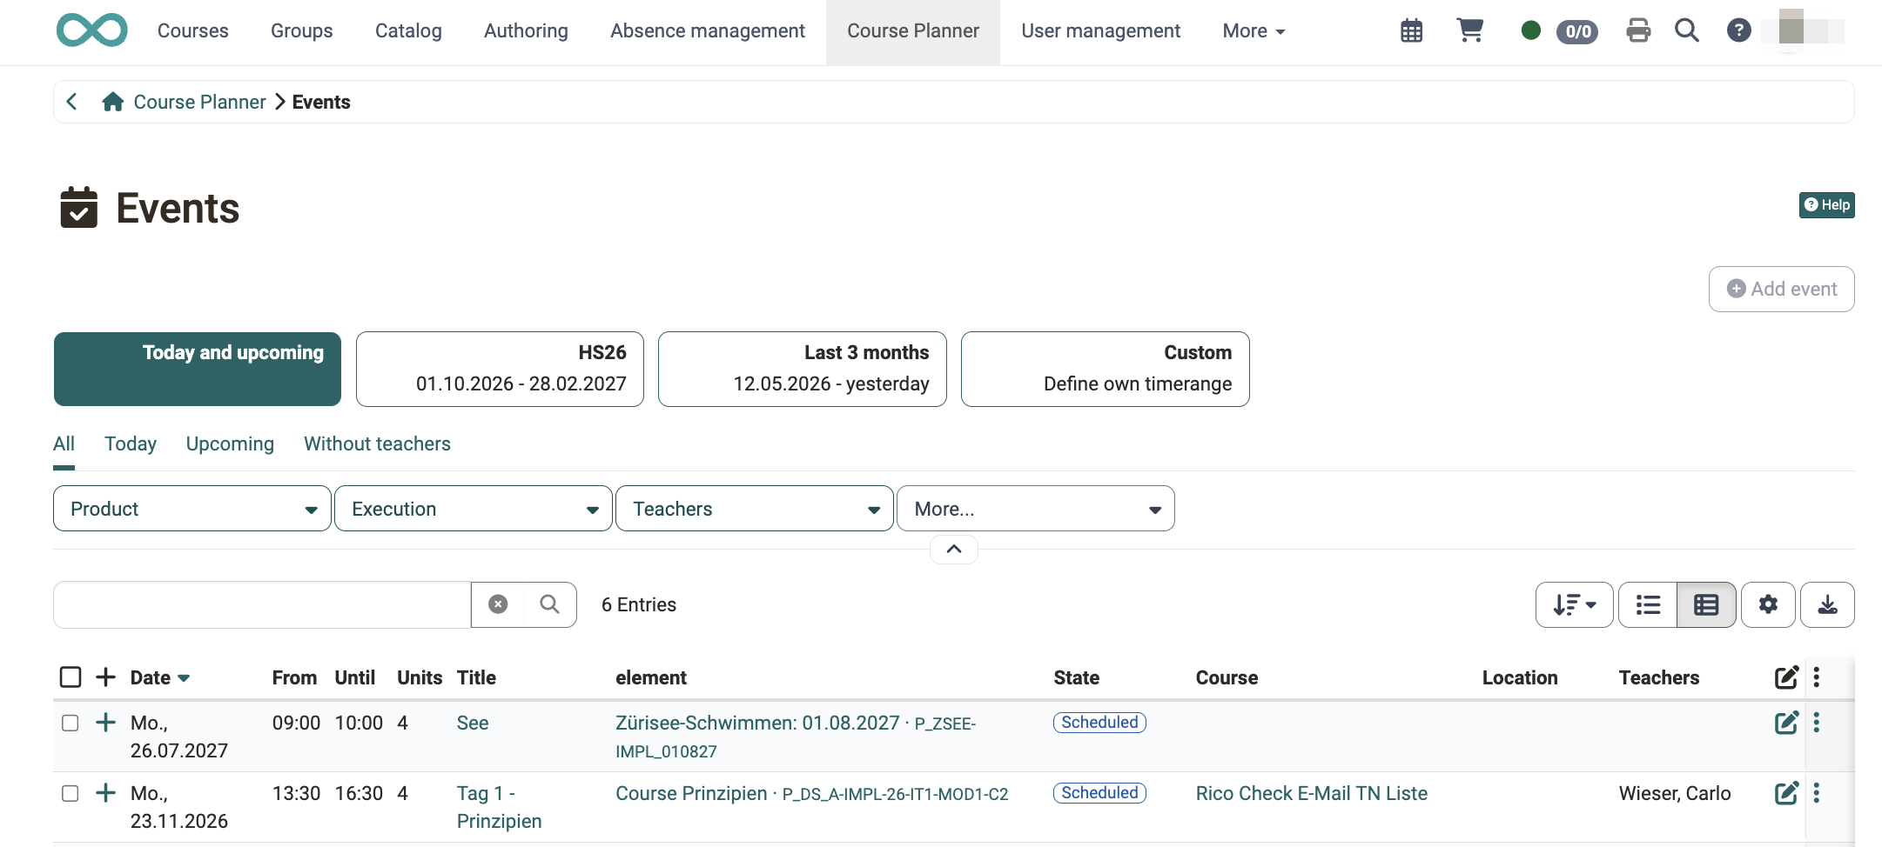The width and height of the screenshot is (1882, 847).
Task: Tick checkbox for 23.11.2026 event
Action: [71, 793]
